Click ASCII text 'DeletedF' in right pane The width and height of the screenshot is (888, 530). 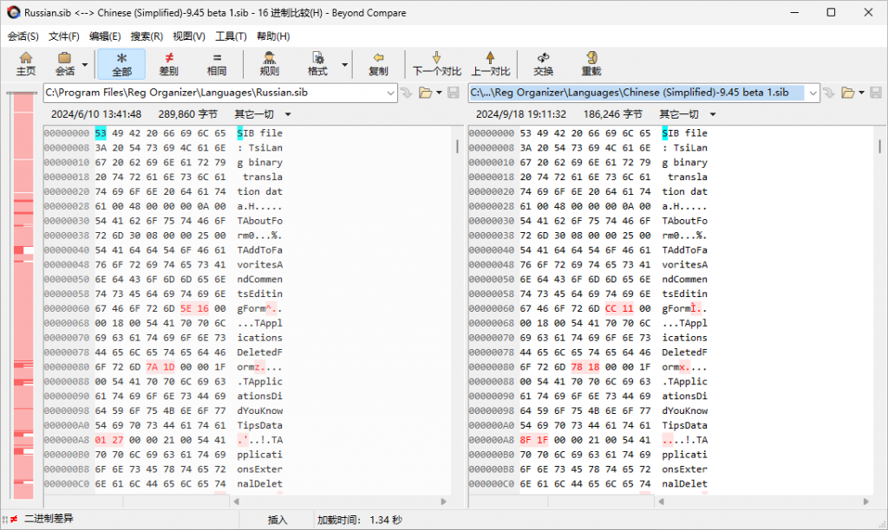click(685, 352)
